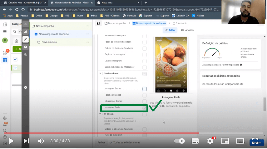The image size is (267, 149).
Task: Go to Nova campanha breadcrumb
Action: tap(115, 23)
